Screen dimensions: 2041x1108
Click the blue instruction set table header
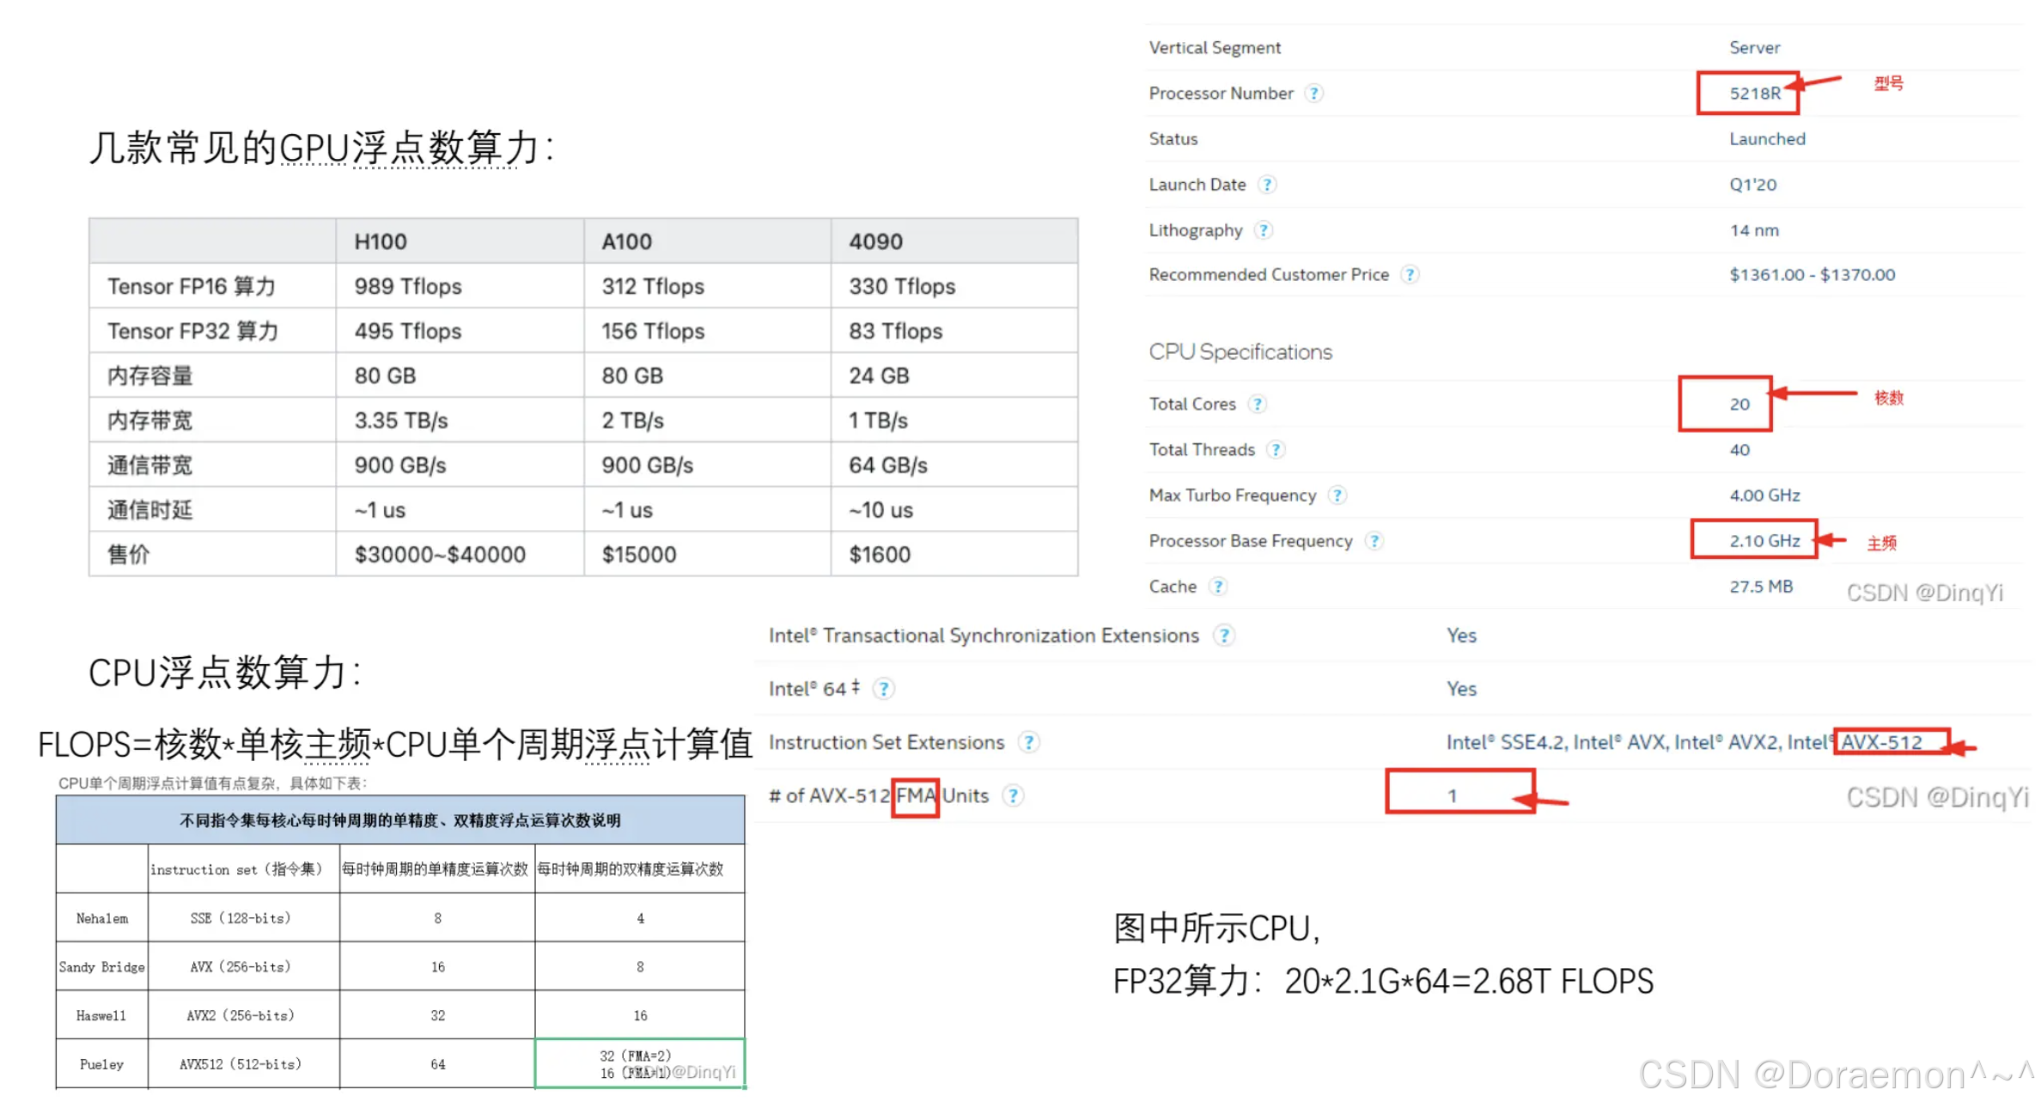pyautogui.click(x=400, y=820)
